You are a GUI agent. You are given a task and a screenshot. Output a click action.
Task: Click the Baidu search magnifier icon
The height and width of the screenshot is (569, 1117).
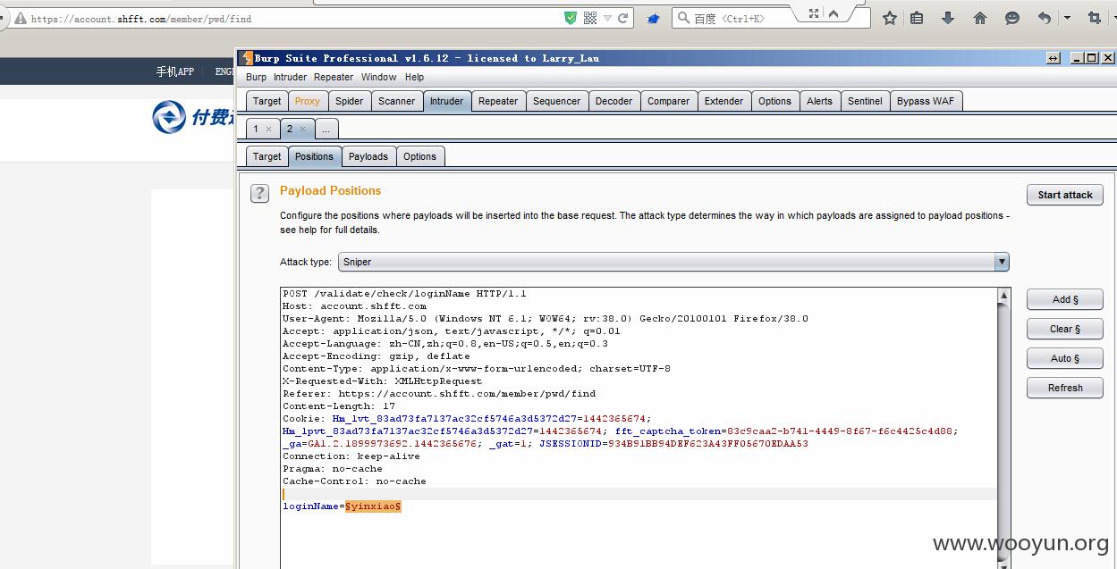tap(682, 18)
